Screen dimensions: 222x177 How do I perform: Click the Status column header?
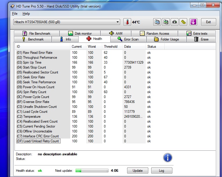[x=155, y=47]
